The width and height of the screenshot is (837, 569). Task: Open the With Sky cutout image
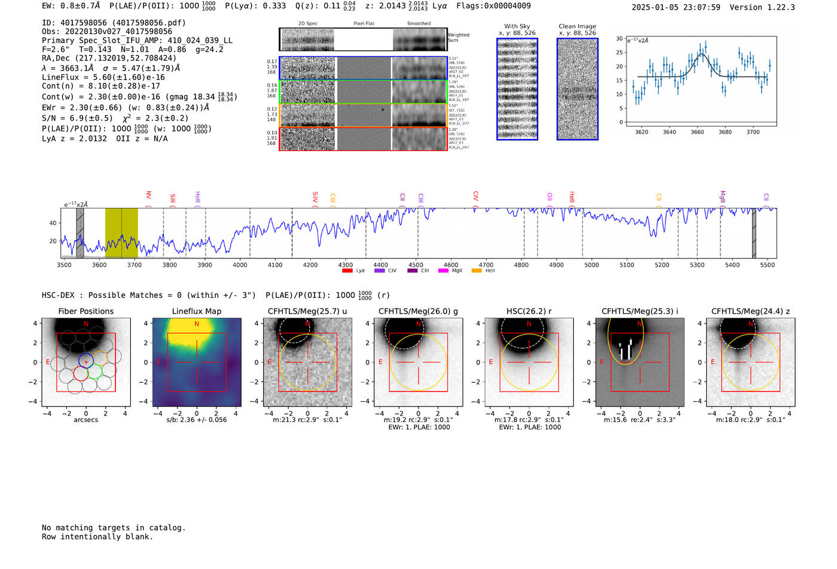pyautogui.click(x=517, y=89)
